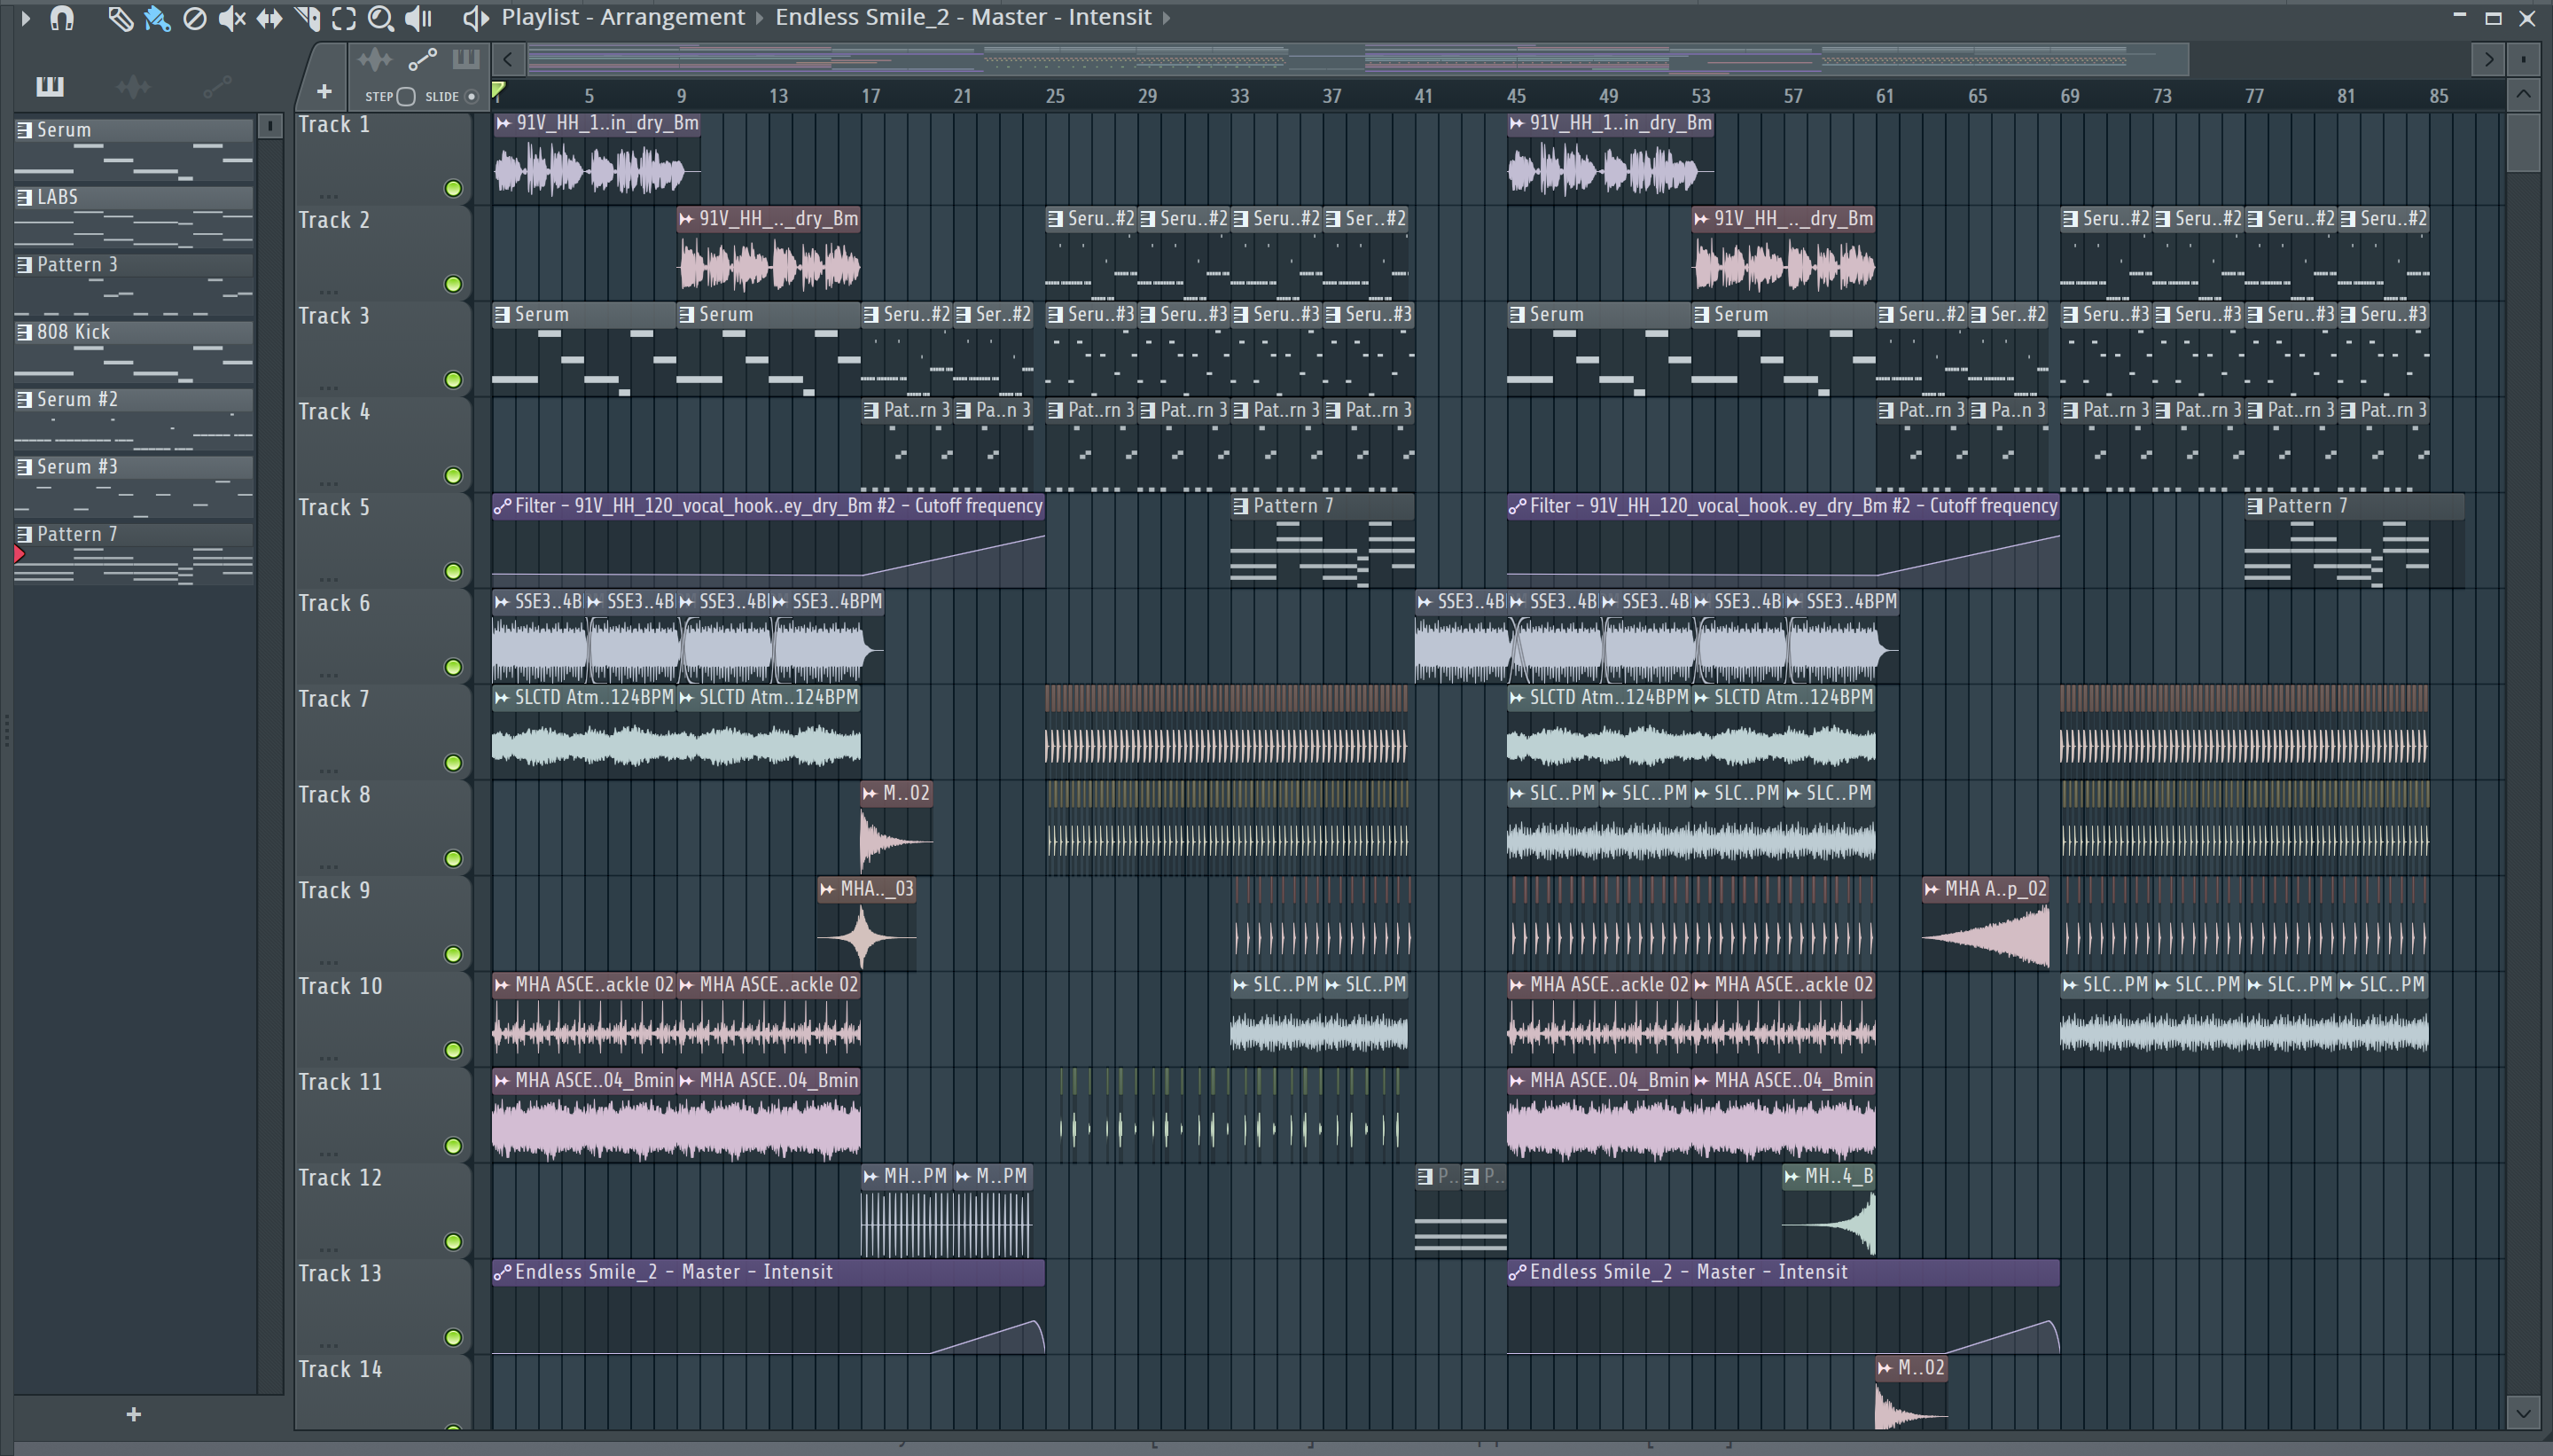This screenshot has height=1456, width=2553.
Task: Select the Playback speaker tool
Action: pos(418,18)
